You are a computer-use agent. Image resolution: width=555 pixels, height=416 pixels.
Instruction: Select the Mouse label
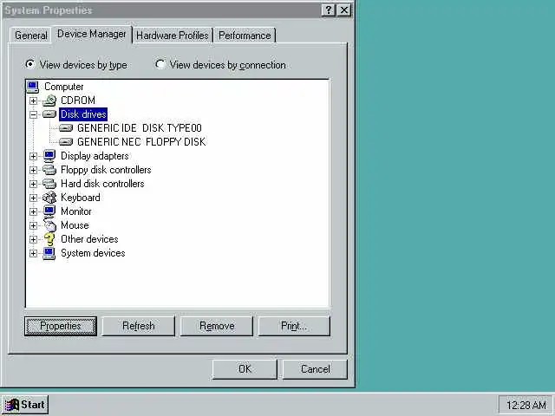75,225
